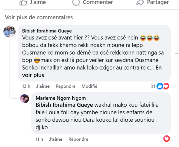Open the three-dots comment options menu
The height and width of the screenshot is (147, 179).
pos(177,53)
